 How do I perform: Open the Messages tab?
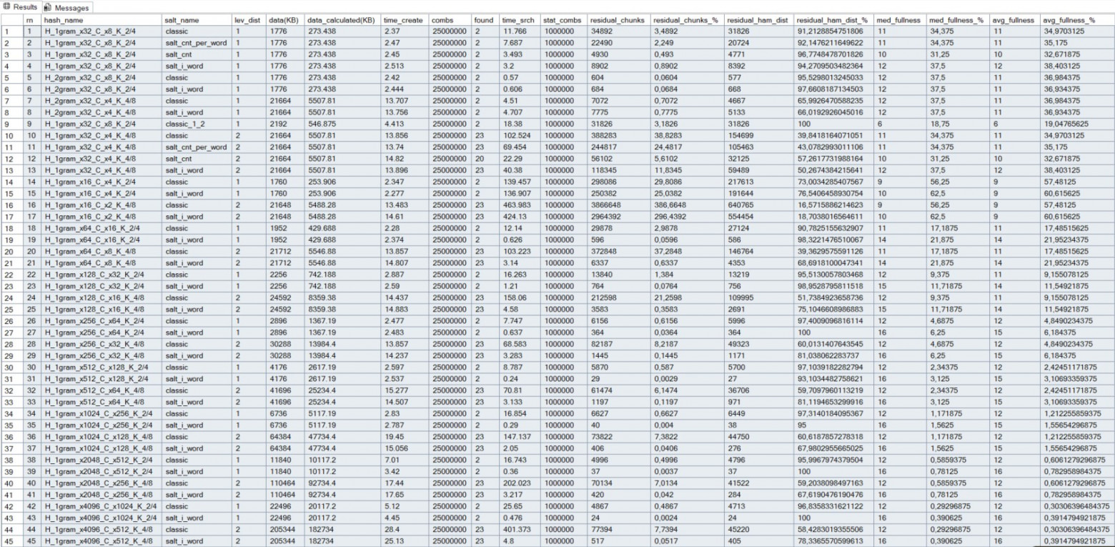coord(66,7)
